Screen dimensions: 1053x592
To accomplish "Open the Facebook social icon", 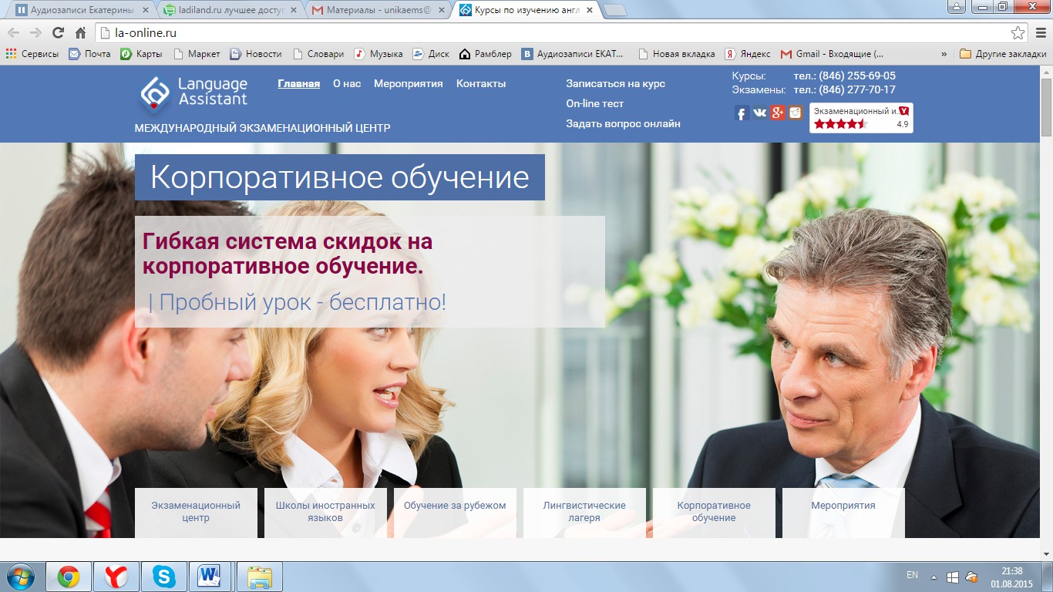I will [x=742, y=113].
